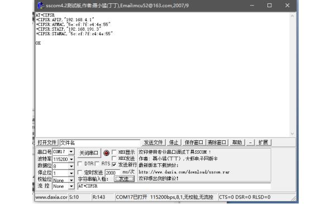Viewport: 335px width, 204px height.
Task: Click the +CIFSR:STAMAC line in output
Action: (x=74, y=34)
